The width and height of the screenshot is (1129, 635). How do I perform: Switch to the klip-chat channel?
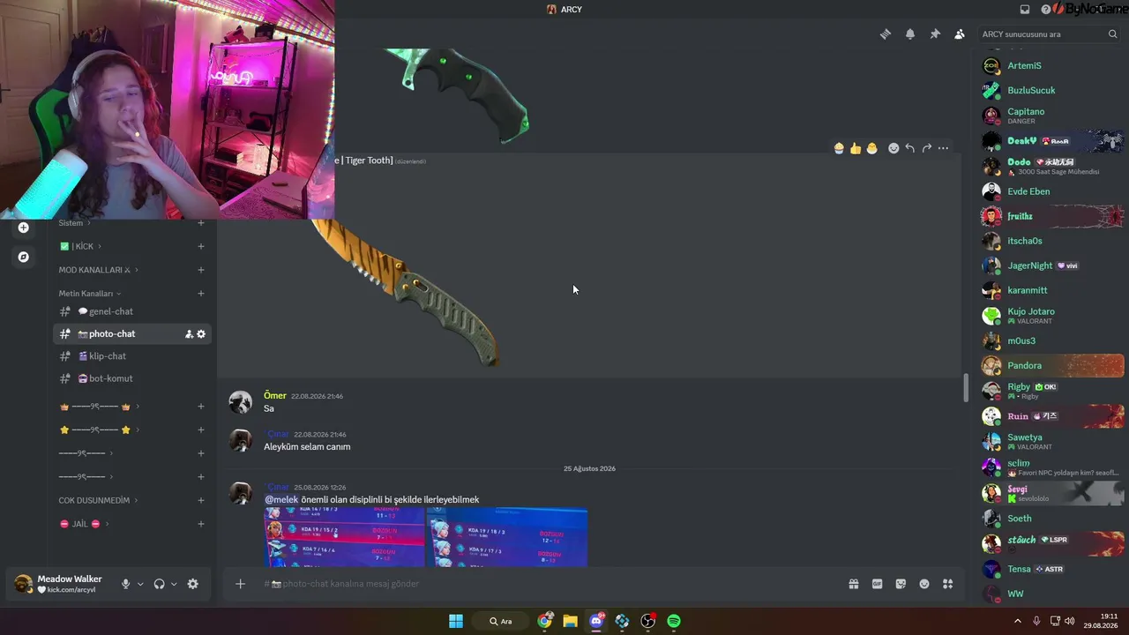[132, 356]
